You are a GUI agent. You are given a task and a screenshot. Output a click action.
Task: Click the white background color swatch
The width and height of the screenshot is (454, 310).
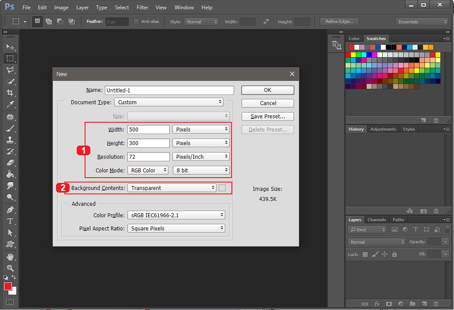pyautogui.click(x=14, y=292)
